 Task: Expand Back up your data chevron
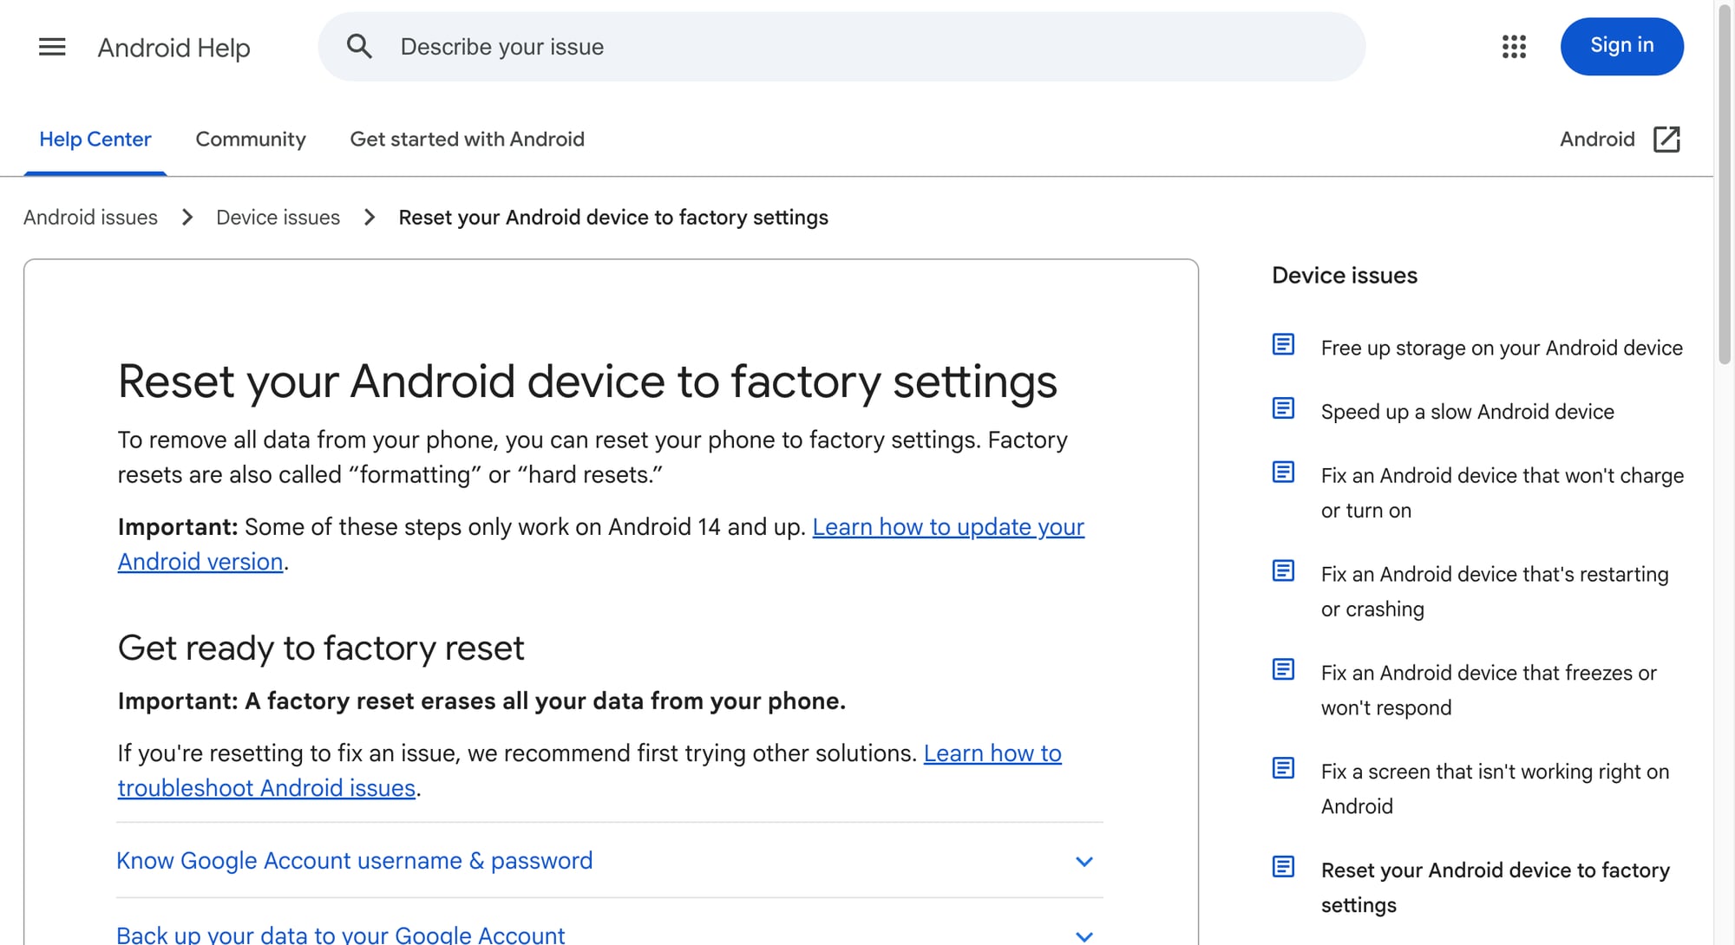pos(1084,936)
